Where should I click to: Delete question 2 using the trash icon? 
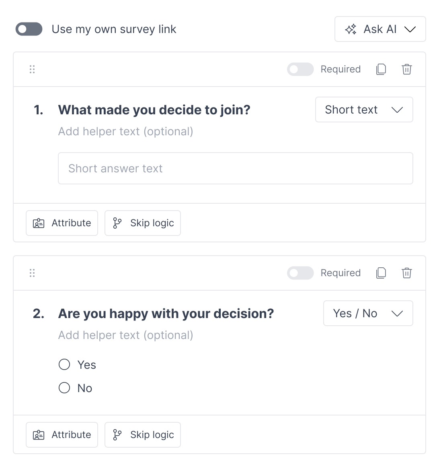tap(406, 273)
